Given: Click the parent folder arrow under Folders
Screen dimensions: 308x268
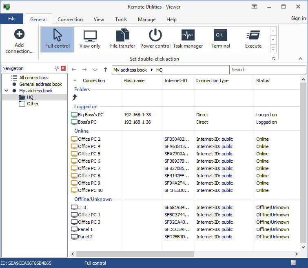Looking at the screenshot, I should [x=74, y=97].
